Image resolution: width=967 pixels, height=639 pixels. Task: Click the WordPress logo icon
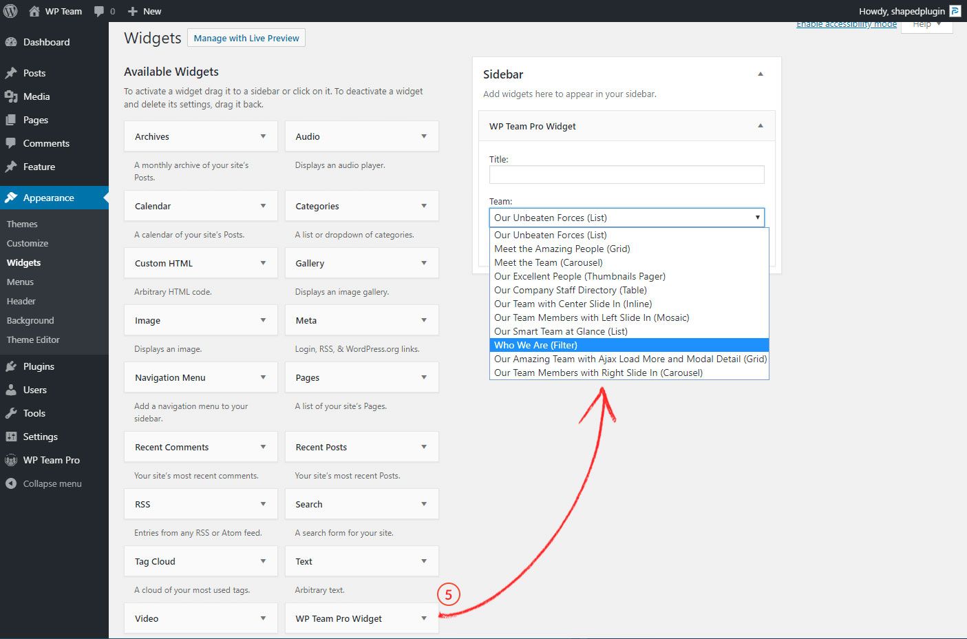click(10, 11)
